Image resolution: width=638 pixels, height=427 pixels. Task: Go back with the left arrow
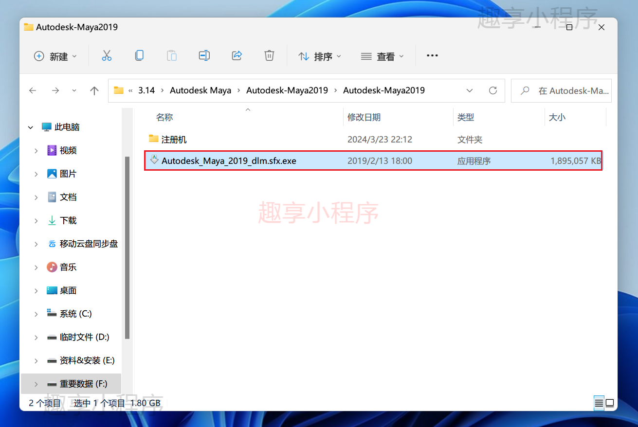(x=33, y=90)
